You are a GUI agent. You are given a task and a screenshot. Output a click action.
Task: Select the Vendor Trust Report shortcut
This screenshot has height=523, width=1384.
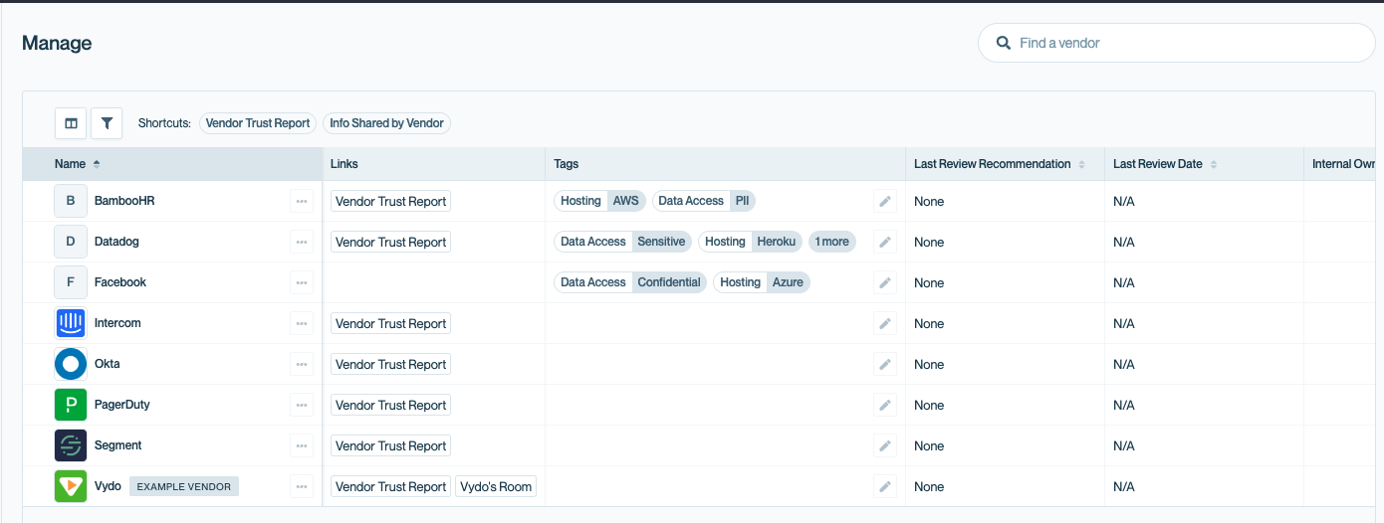pyautogui.click(x=258, y=123)
